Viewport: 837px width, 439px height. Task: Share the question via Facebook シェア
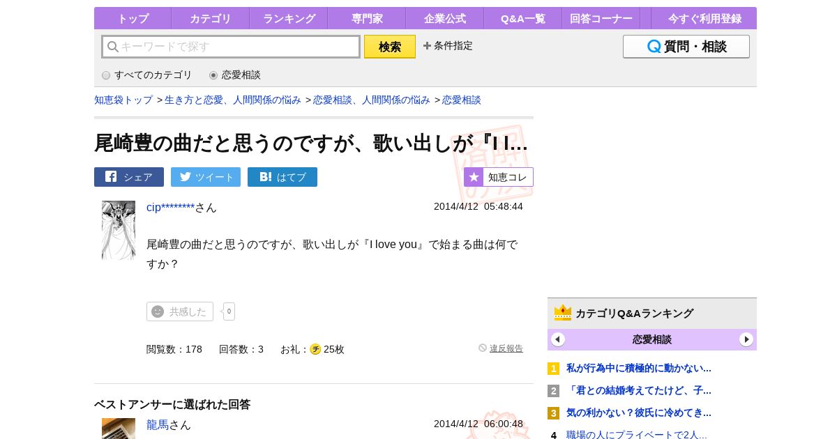click(129, 177)
